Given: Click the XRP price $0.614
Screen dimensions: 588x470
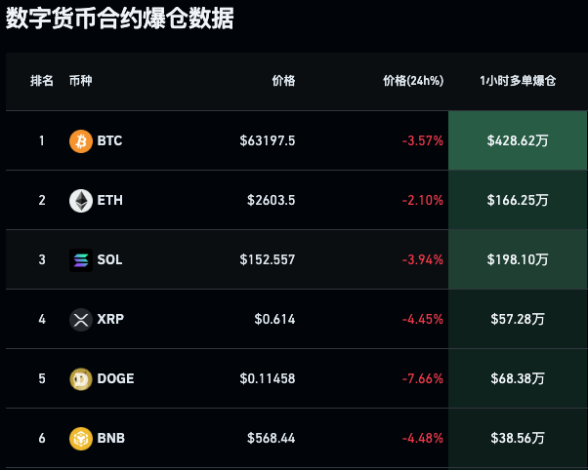Looking at the screenshot, I should click(274, 319).
